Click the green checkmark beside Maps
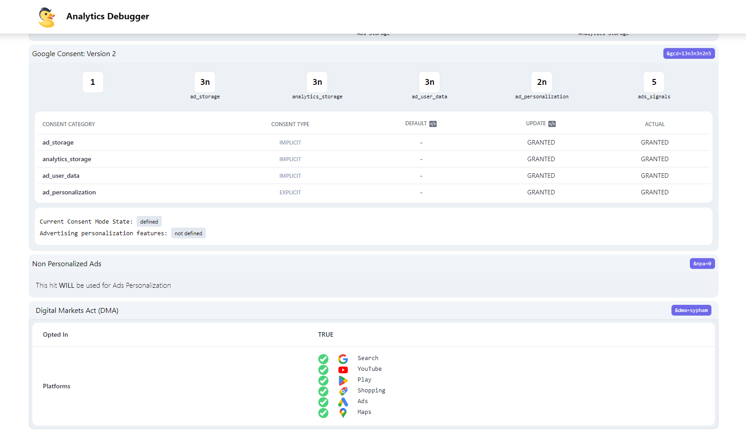This screenshot has width=746, height=435. tap(323, 413)
